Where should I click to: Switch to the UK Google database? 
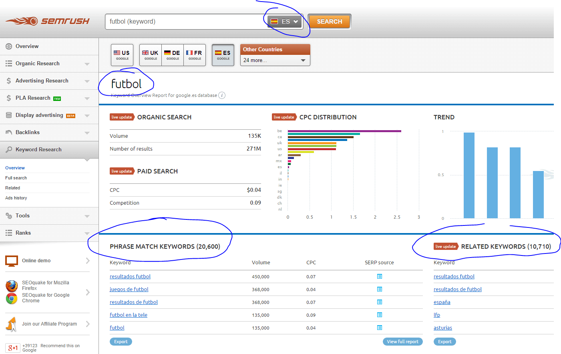coord(151,55)
